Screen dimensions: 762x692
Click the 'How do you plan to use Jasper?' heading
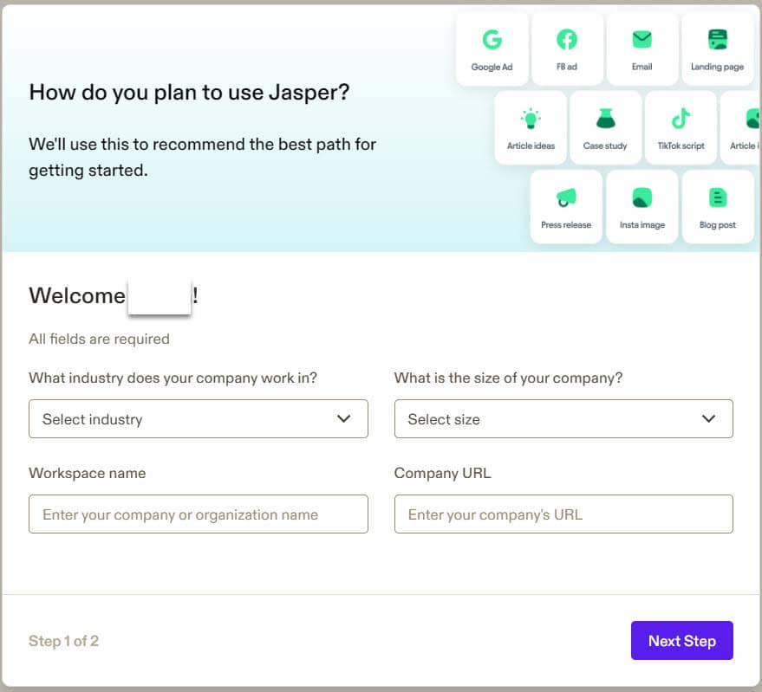point(189,93)
